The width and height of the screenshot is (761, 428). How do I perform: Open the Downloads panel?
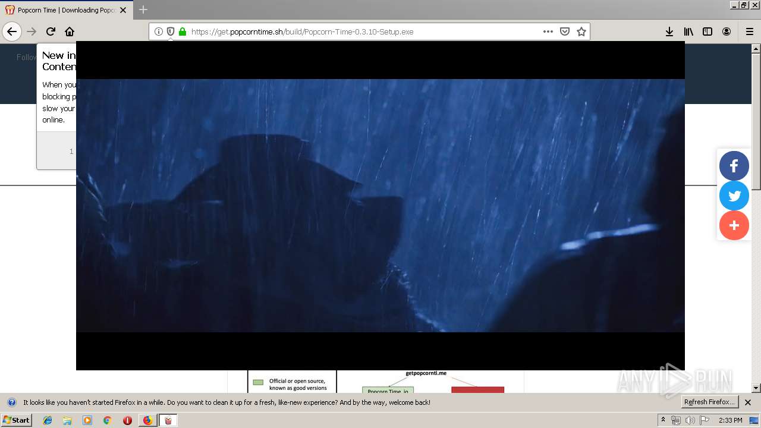click(669, 32)
